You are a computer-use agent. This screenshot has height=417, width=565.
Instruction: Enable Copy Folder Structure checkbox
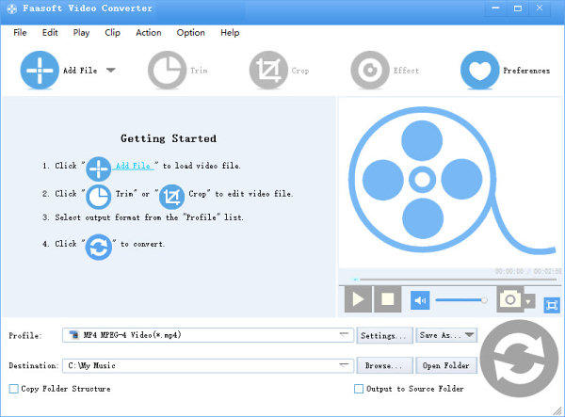tap(14, 389)
